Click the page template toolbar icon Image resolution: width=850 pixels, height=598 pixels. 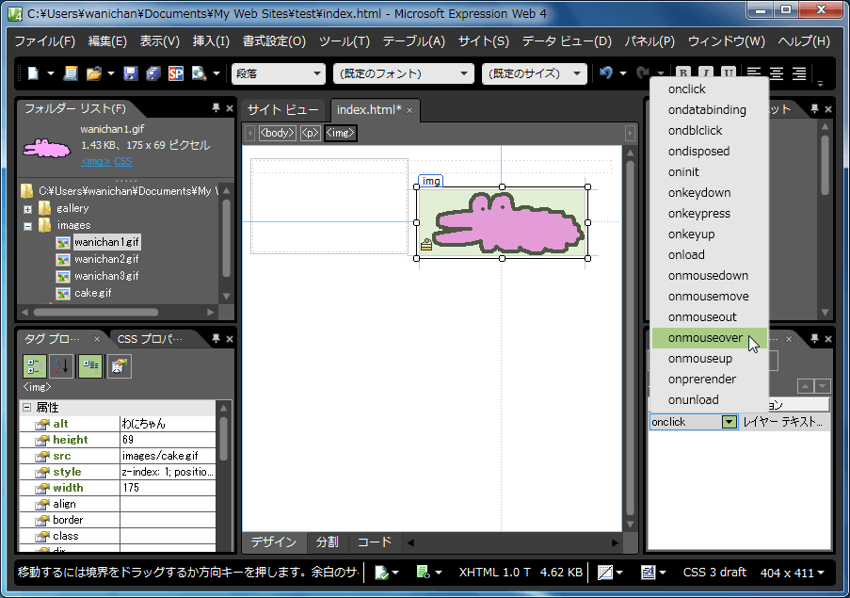pyautogui.click(x=70, y=73)
